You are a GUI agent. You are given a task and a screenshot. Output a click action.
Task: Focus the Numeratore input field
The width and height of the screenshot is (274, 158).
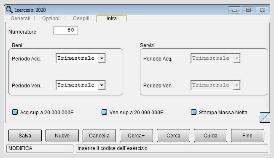click(66, 30)
